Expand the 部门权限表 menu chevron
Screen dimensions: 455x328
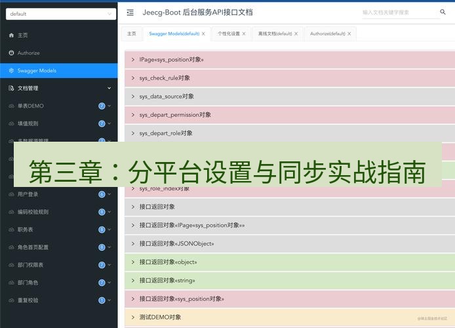[109, 265]
